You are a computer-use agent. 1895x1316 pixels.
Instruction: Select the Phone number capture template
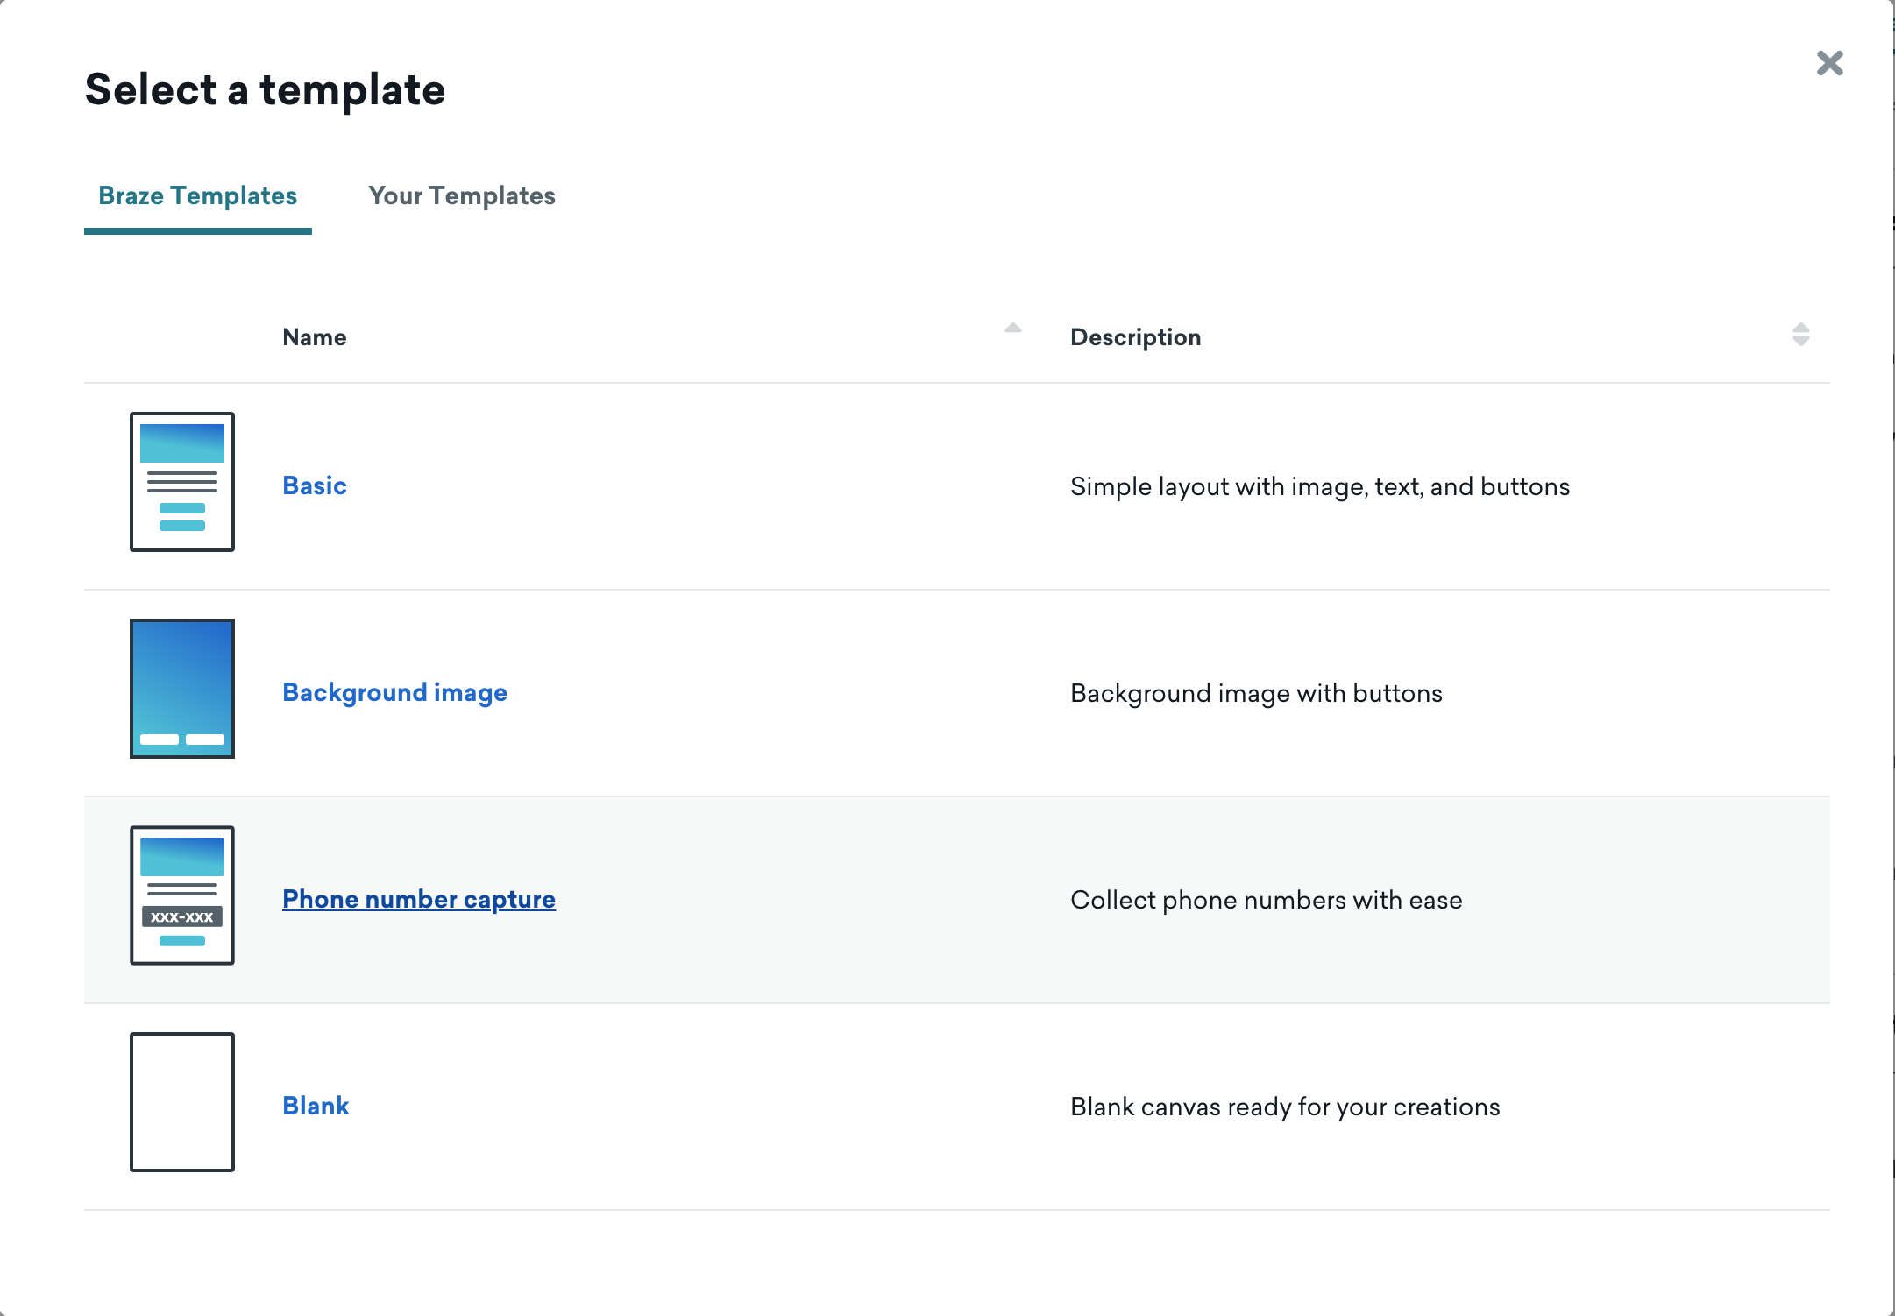tap(417, 900)
